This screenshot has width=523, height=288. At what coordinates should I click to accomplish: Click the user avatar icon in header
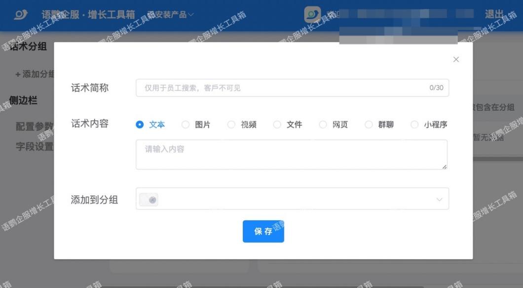(x=312, y=14)
